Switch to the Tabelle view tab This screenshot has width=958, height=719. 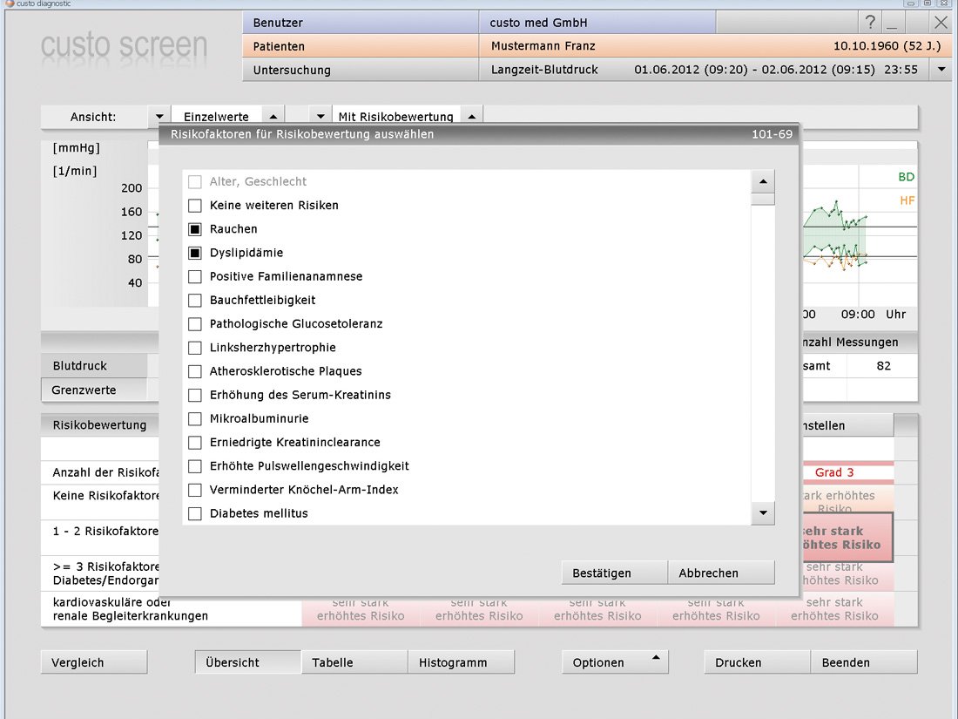click(x=354, y=662)
